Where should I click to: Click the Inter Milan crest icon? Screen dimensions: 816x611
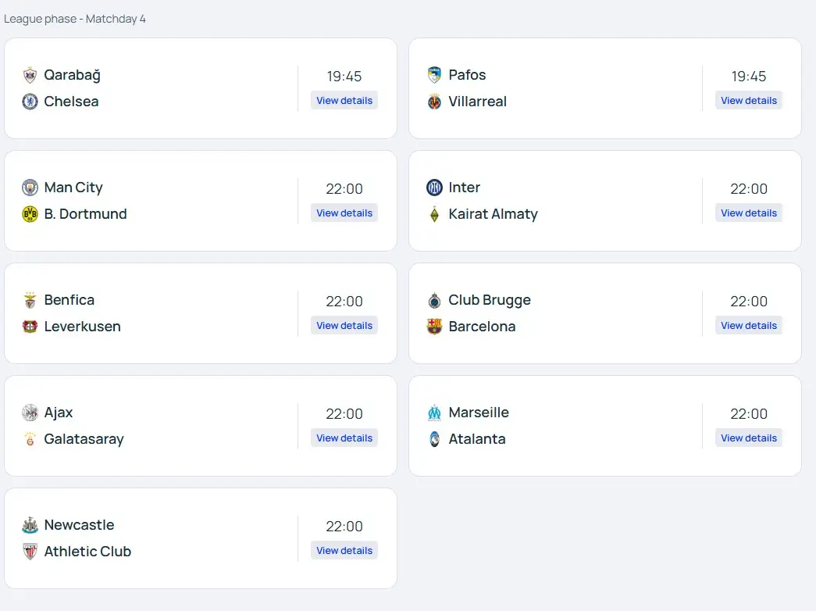coord(434,188)
